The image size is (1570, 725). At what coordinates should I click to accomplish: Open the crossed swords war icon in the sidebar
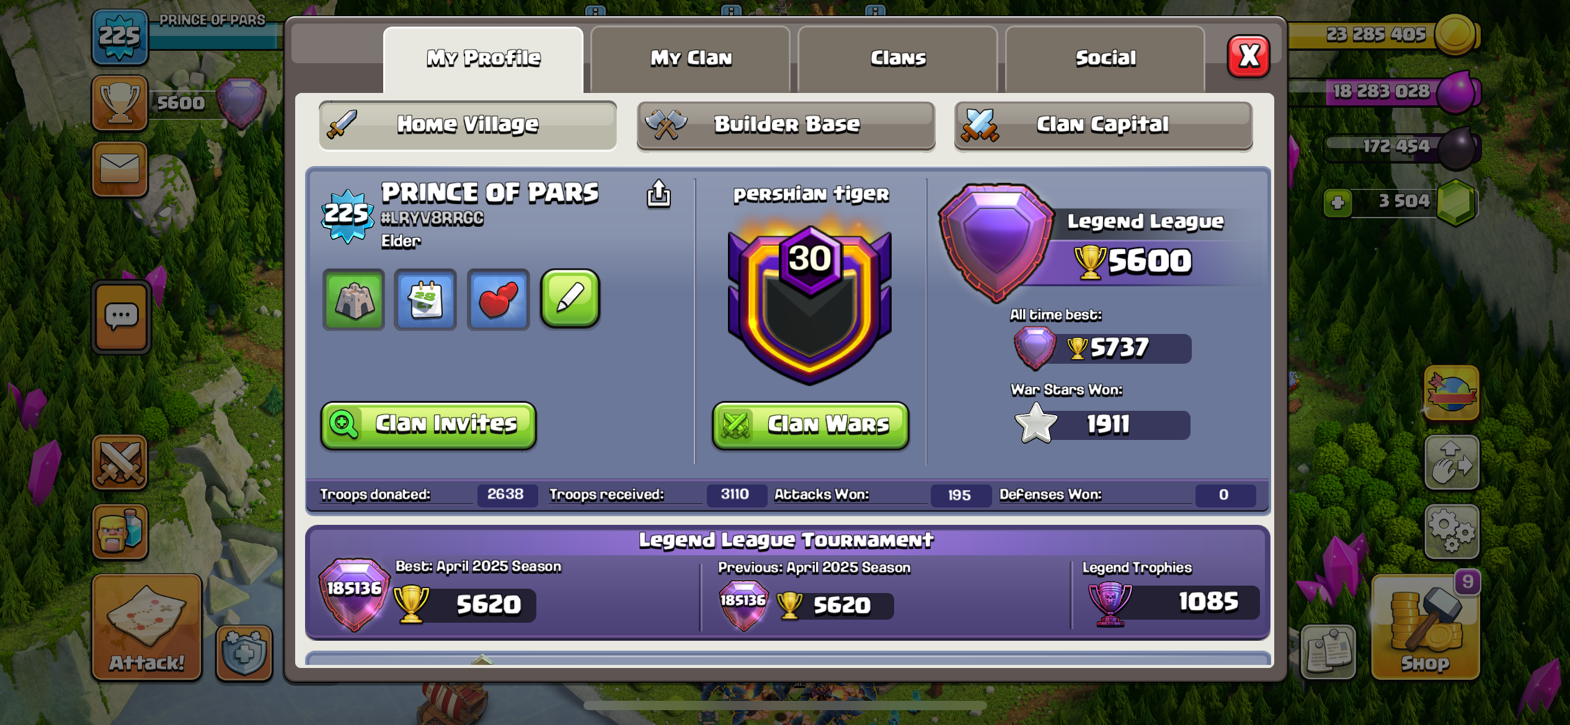120,462
